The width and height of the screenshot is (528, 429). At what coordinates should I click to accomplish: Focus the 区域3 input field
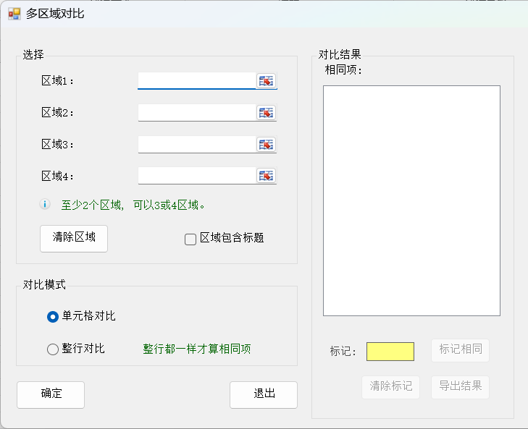[197, 145]
